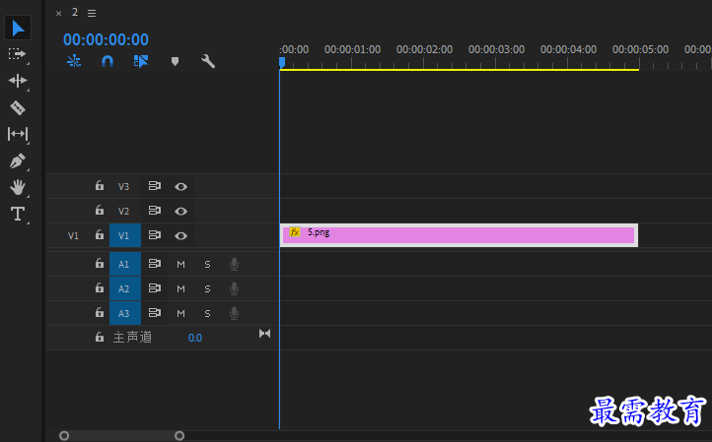This screenshot has height=442, width=712.
Task: Choose the Ripple Edit tool
Action: [18, 81]
